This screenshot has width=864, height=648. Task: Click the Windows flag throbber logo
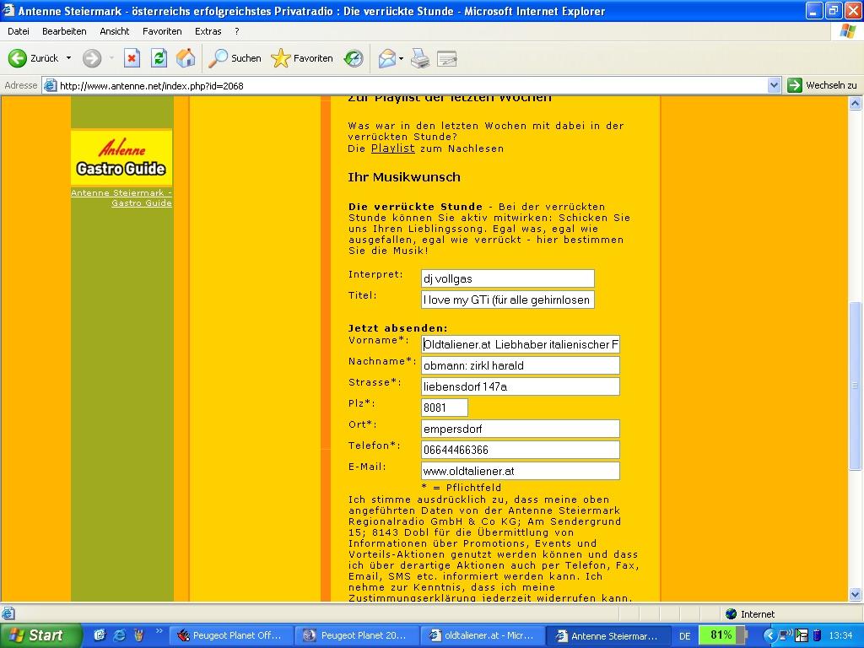847,31
